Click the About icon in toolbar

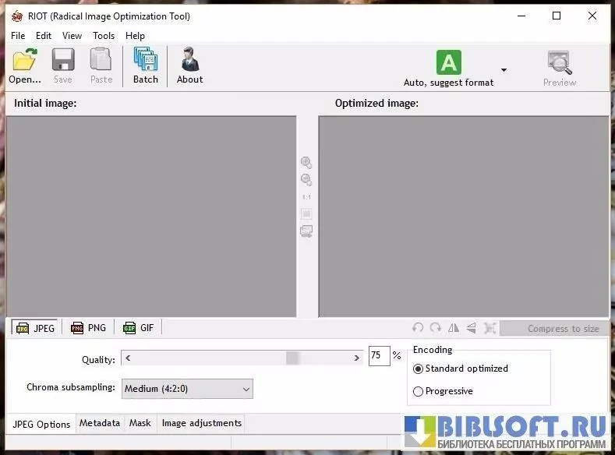(189, 61)
